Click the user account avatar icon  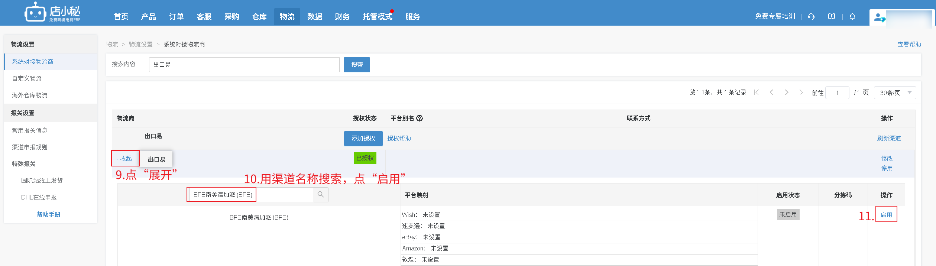(x=879, y=17)
